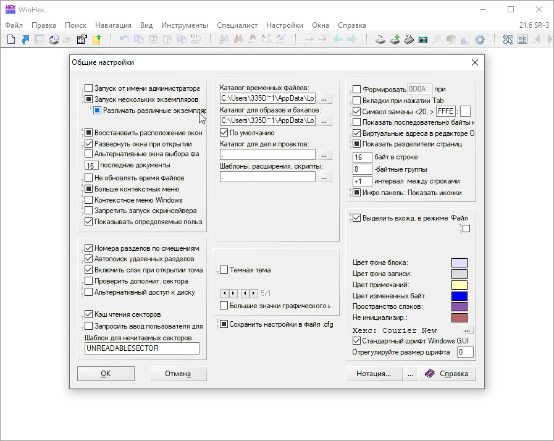
Task: Click the UNREADABLESECTOR template input field
Action: tap(142, 348)
